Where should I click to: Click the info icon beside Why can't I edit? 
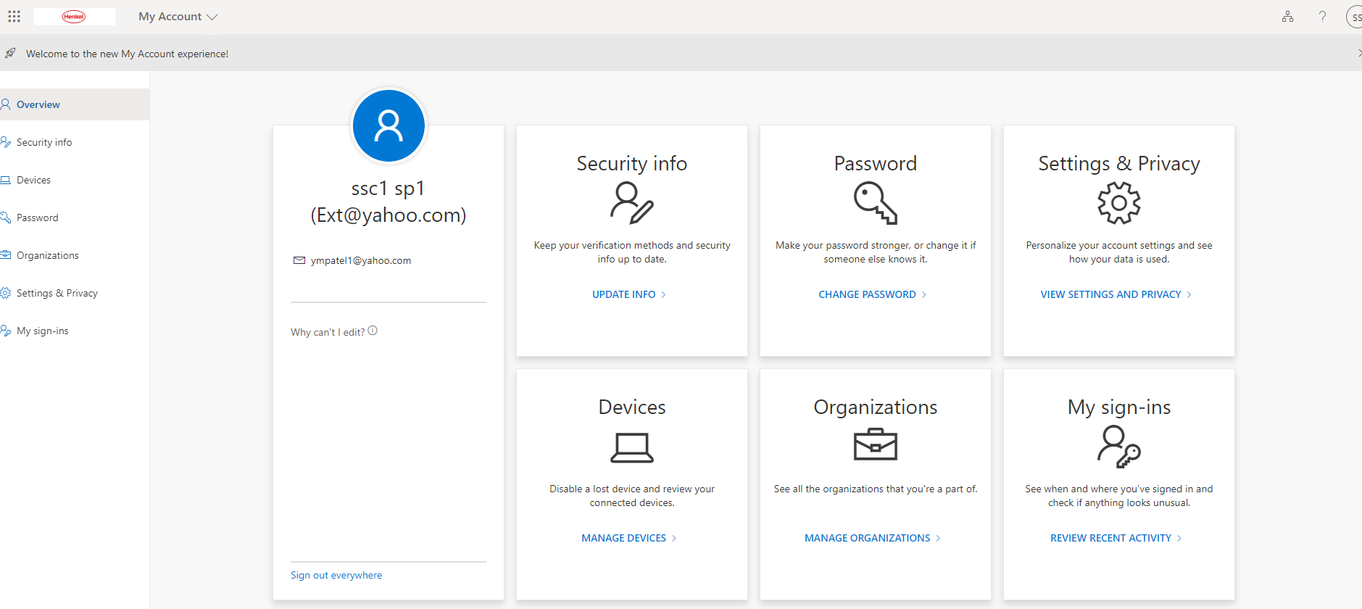click(x=373, y=331)
